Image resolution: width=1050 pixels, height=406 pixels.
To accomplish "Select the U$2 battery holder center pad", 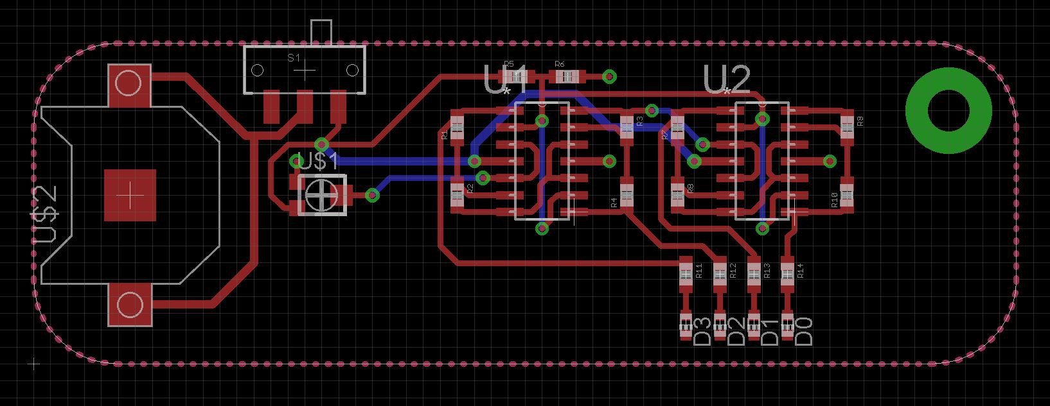I will point(130,195).
